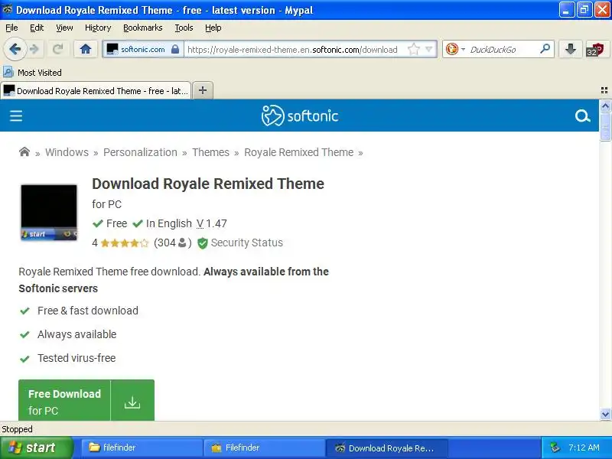
Task: Select the Download Royale Remixed Theme tab
Action: pos(96,91)
